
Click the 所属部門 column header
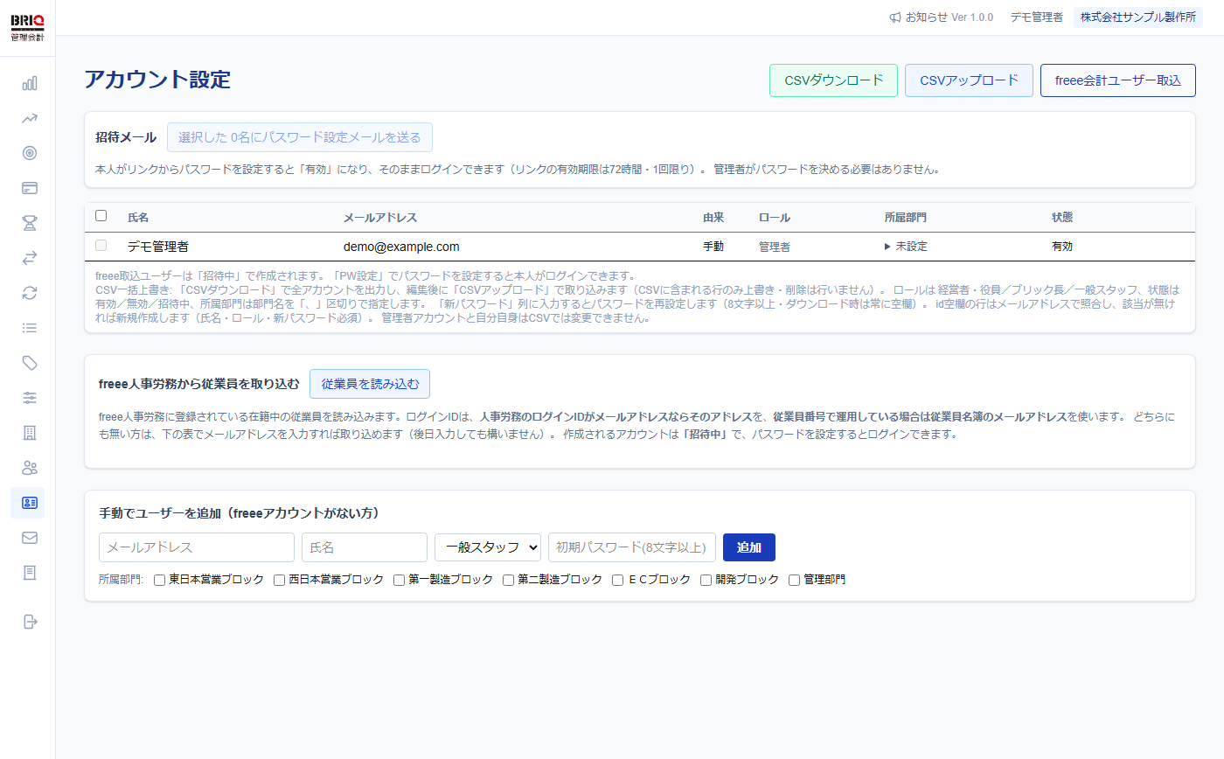906,218
